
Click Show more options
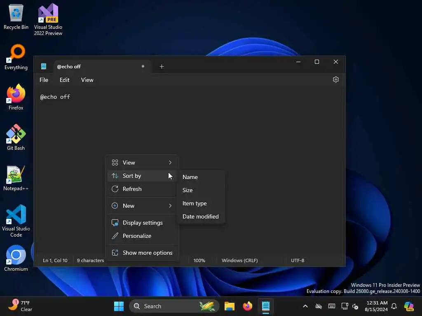(x=142, y=253)
